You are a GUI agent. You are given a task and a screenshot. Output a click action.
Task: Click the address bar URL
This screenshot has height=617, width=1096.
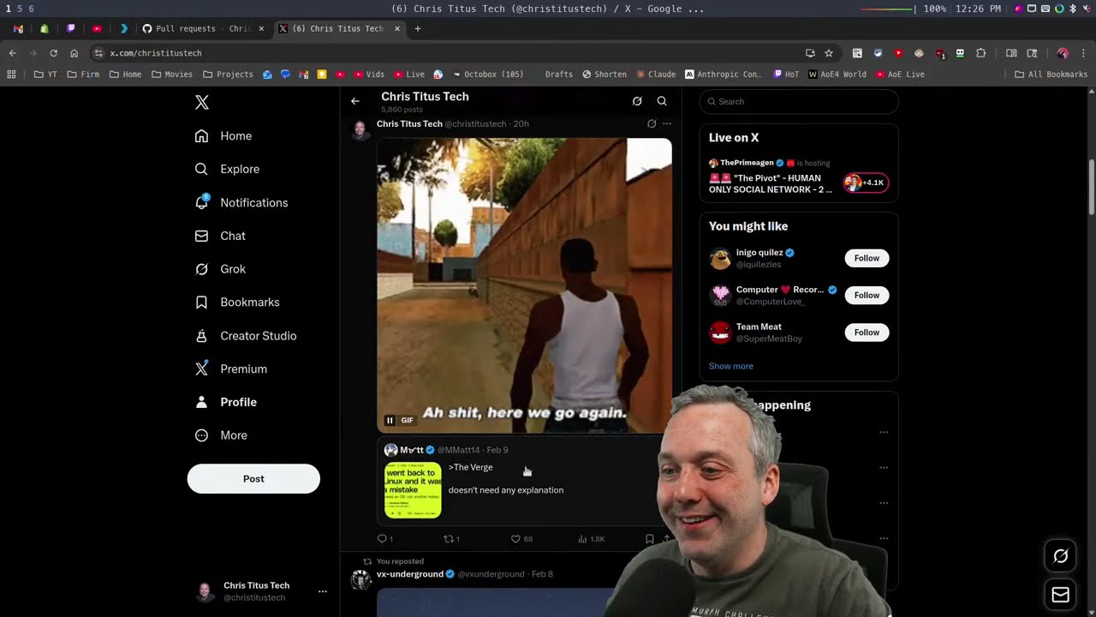[156, 53]
